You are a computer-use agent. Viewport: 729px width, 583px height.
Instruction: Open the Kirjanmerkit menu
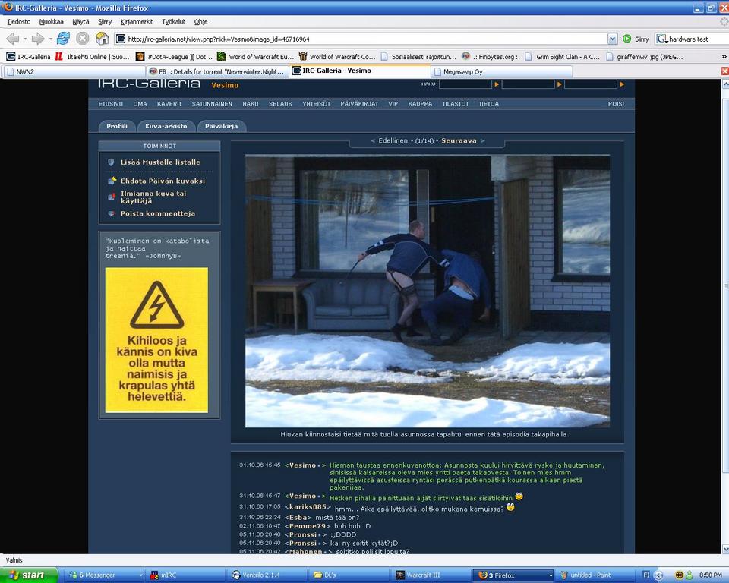click(137, 22)
